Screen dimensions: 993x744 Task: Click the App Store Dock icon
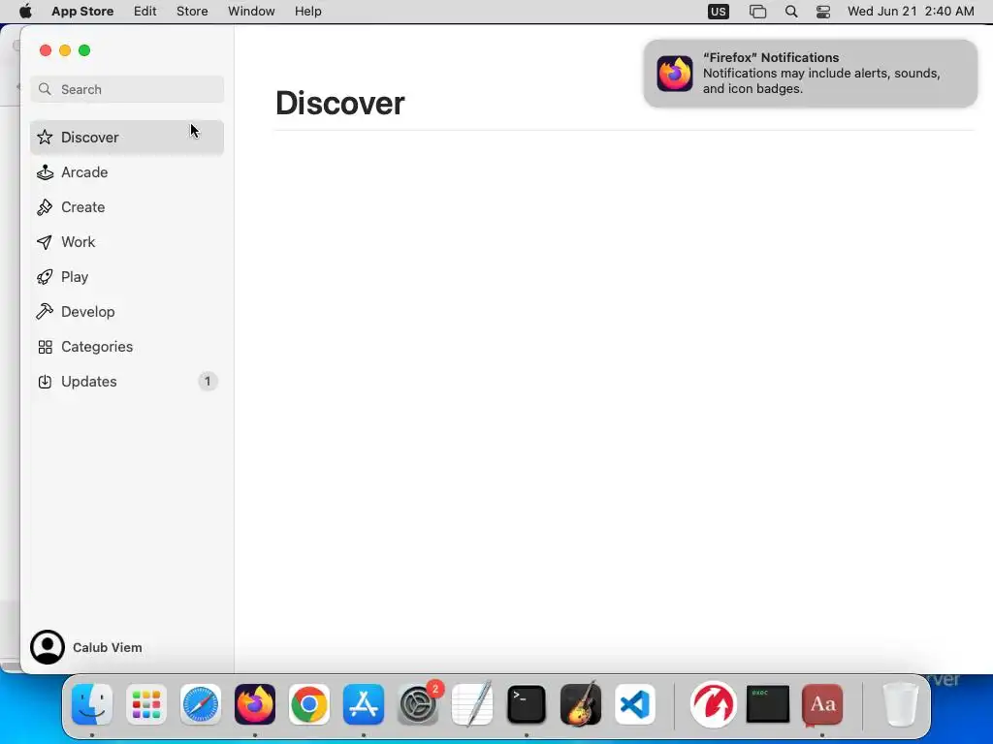tap(364, 704)
